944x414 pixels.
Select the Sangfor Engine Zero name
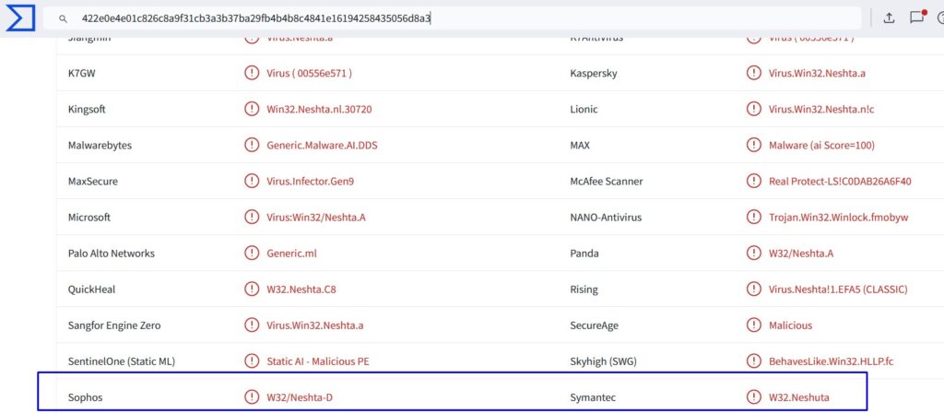click(114, 325)
